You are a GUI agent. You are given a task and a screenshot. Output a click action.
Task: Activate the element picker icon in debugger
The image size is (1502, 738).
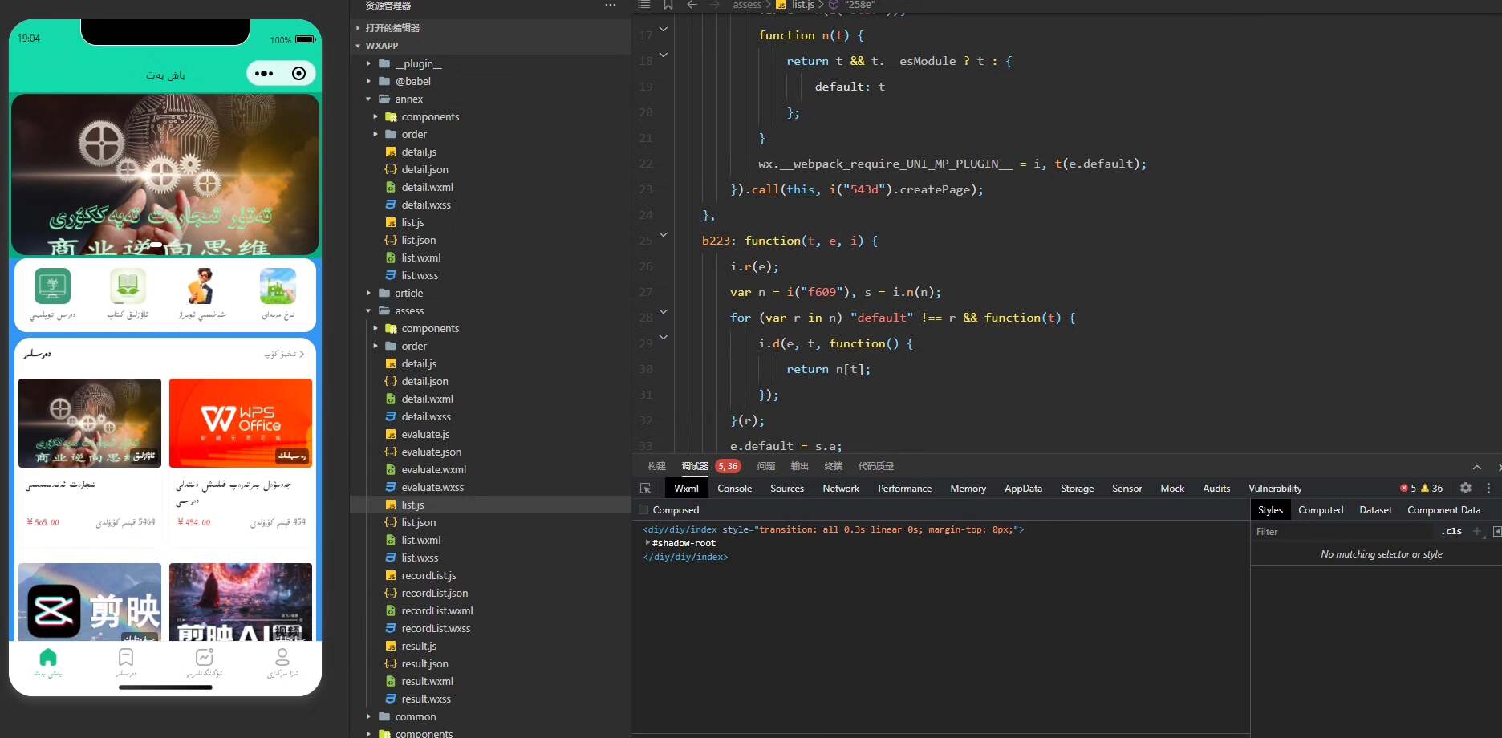pyautogui.click(x=645, y=488)
